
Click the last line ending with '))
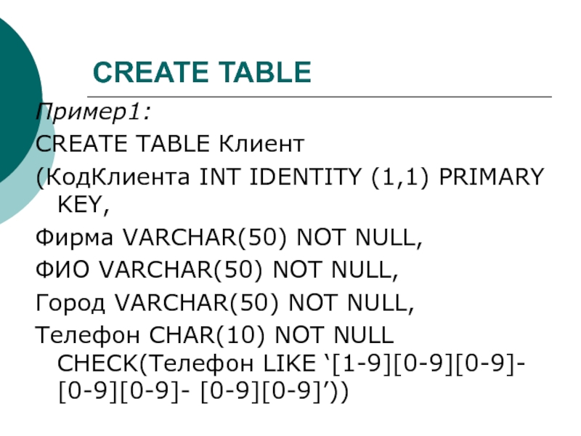click(203, 393)
